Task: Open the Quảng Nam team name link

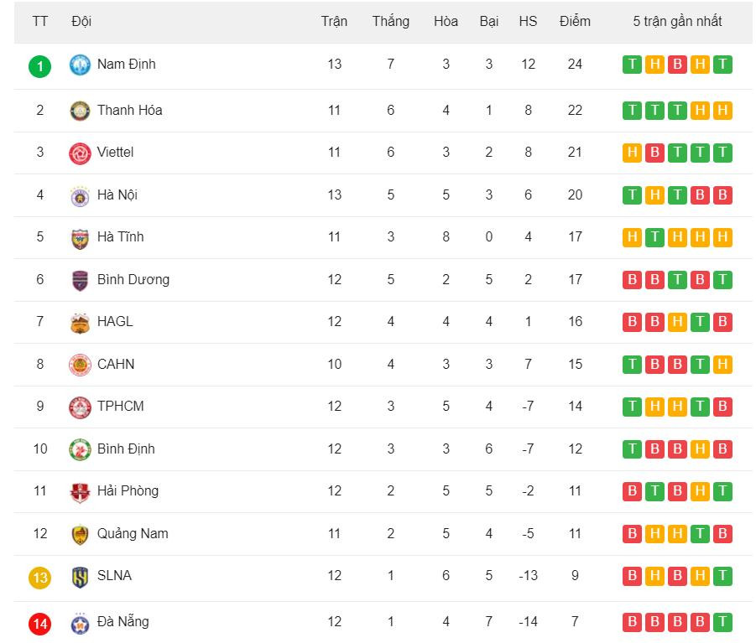Action: [133, 533]
